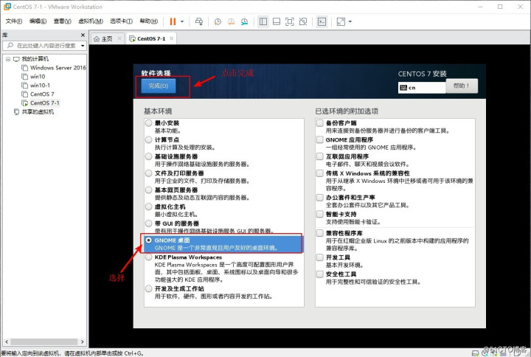Collapse the 我的计算机 tree node
The image size is (531, 357).
click(8, 59)
